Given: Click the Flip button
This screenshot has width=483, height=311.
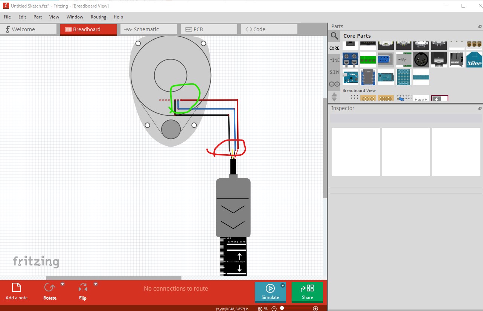Looking at the screenshot, I should tap(83, 291).
